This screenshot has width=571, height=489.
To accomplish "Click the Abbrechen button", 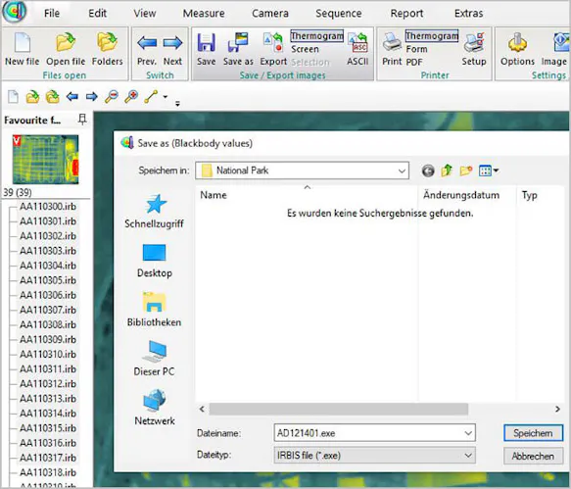I will [533, 456].
